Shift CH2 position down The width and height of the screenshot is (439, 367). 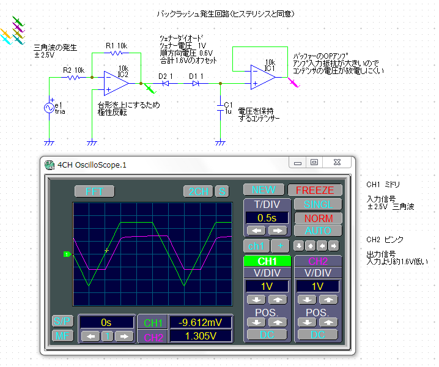click(x=307, y=322)
